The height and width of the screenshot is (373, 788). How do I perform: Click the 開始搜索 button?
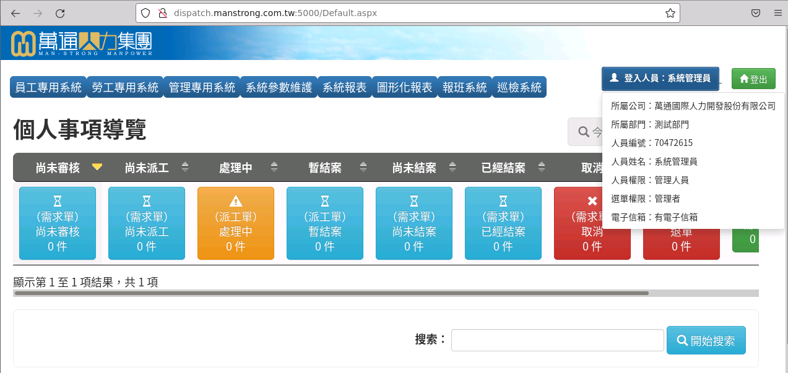click(706, 340)
